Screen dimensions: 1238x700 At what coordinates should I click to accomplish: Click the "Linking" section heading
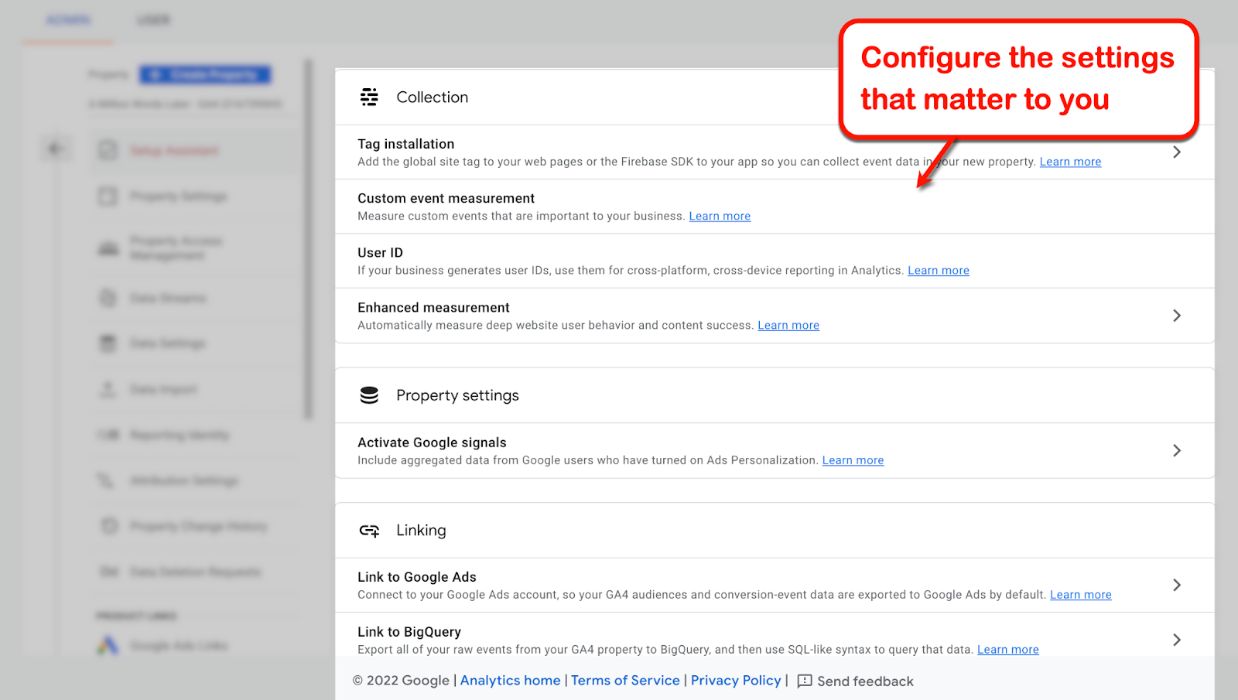click(421, 531)
